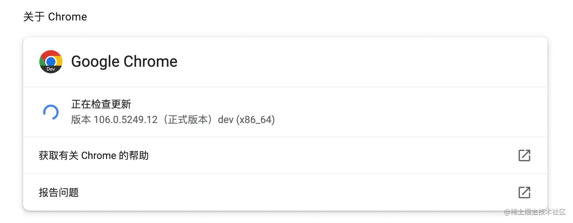
Task: Click the version number 106.0.5249.12
Action: 126,120
